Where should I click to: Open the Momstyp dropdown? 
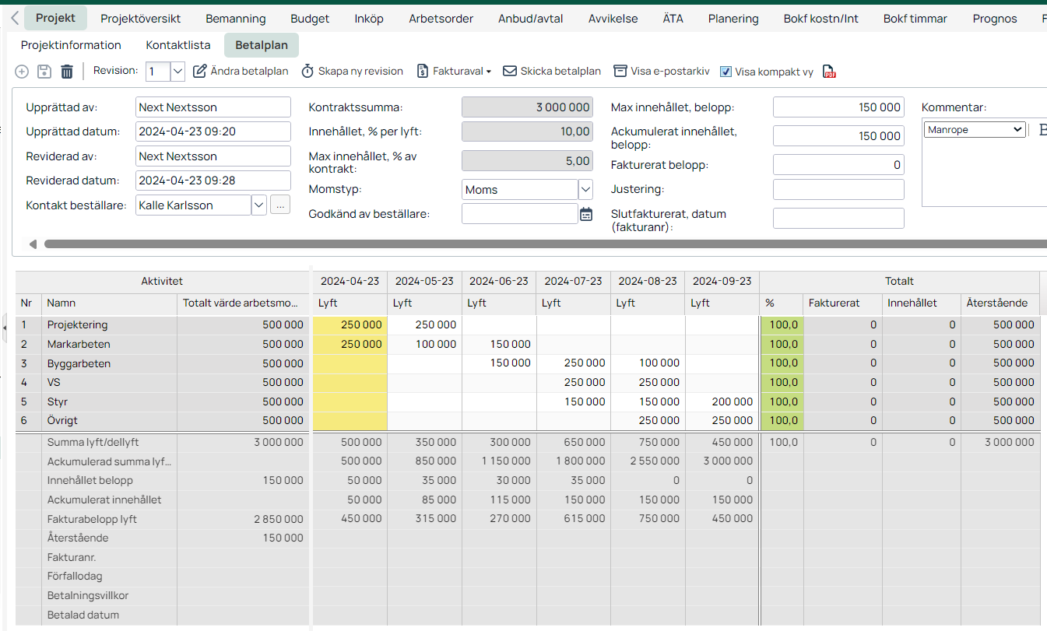pos(586,190)
